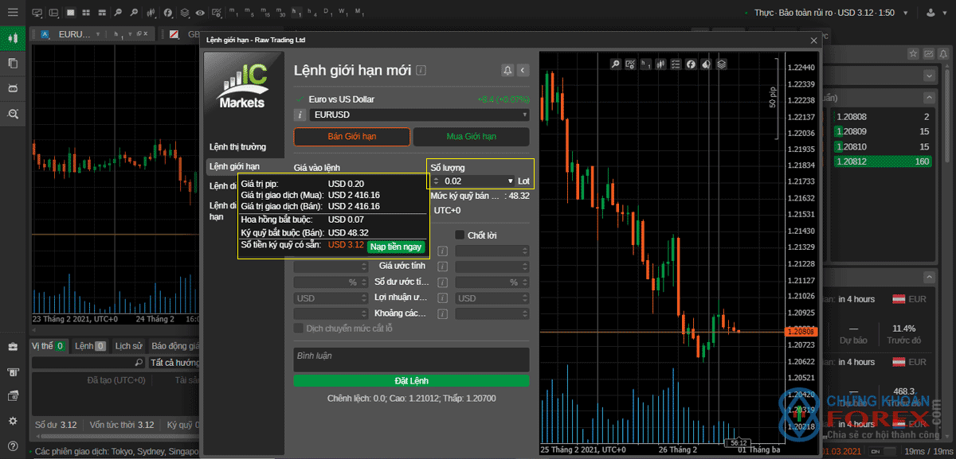The height and width of the screenshot is (459, 956).
Task: Choose Mua Giới hạn buy limit button
Action: point(471,137)
